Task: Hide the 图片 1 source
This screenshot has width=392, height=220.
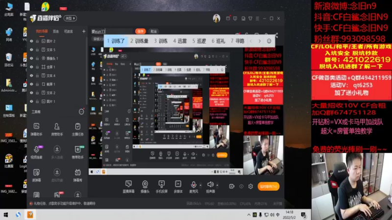Action: 31,101
